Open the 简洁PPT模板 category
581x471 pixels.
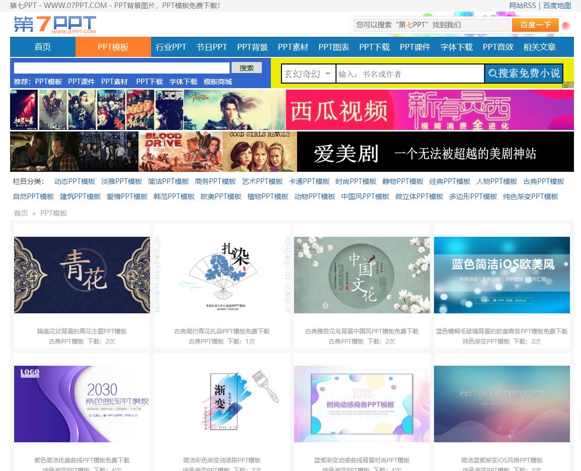[169, 181]
